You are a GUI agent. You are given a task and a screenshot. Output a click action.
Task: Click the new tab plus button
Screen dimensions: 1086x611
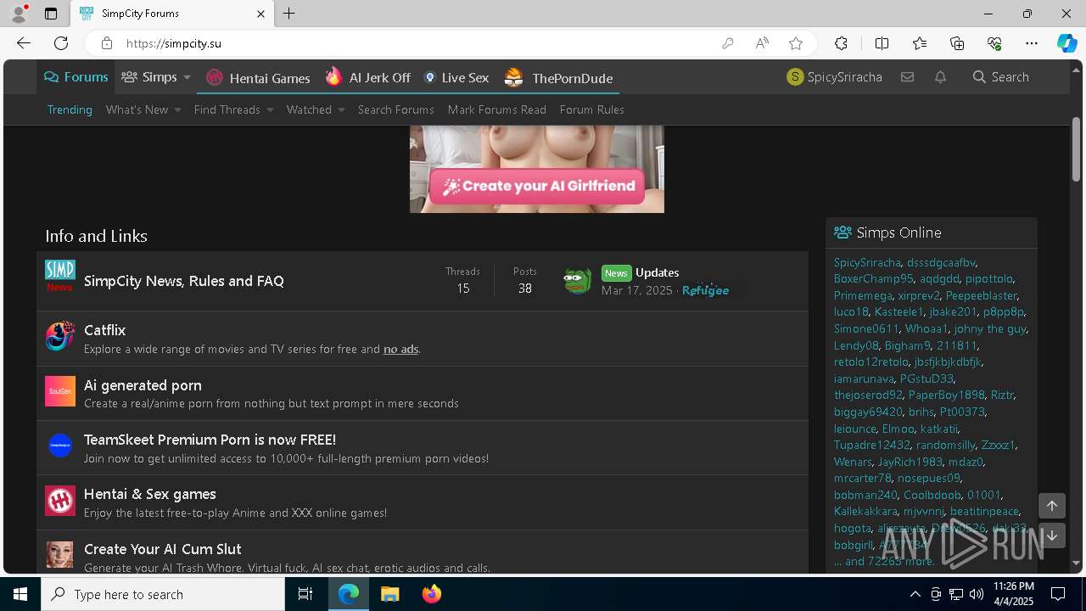(x=288, y=14)
